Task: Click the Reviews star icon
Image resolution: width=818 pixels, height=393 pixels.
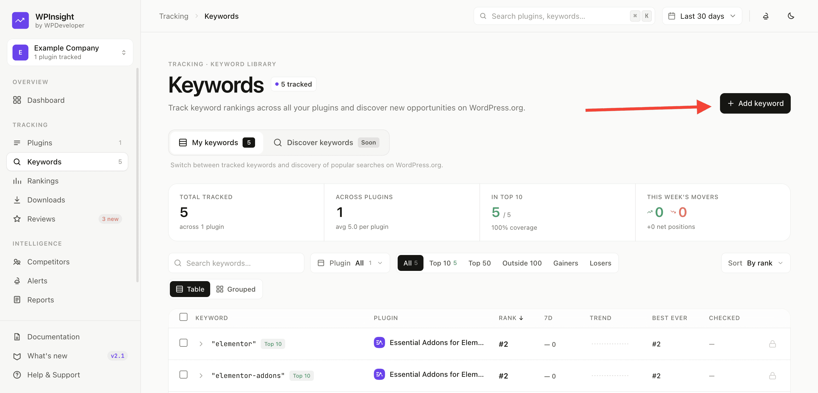Action: coord(17,219)
